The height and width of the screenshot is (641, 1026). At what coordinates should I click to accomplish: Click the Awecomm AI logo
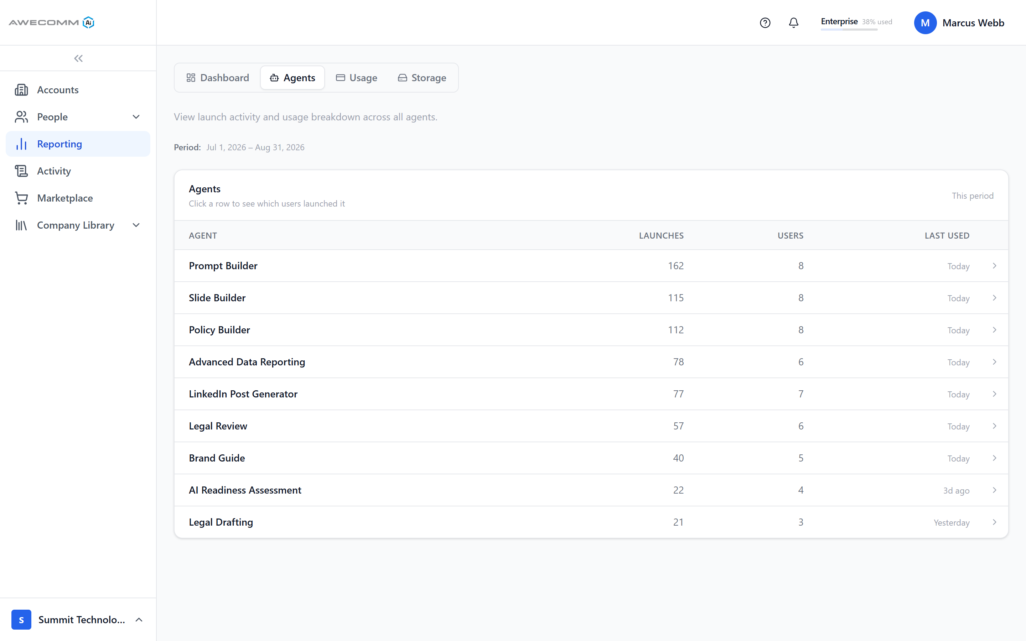coord(51,22)
